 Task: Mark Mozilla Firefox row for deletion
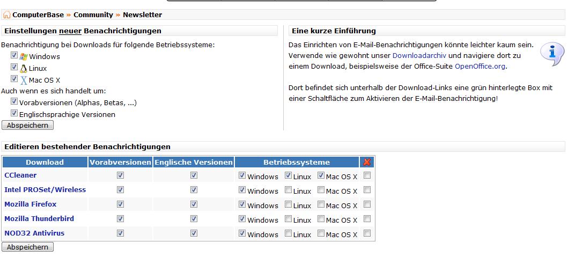click(367, 204)
